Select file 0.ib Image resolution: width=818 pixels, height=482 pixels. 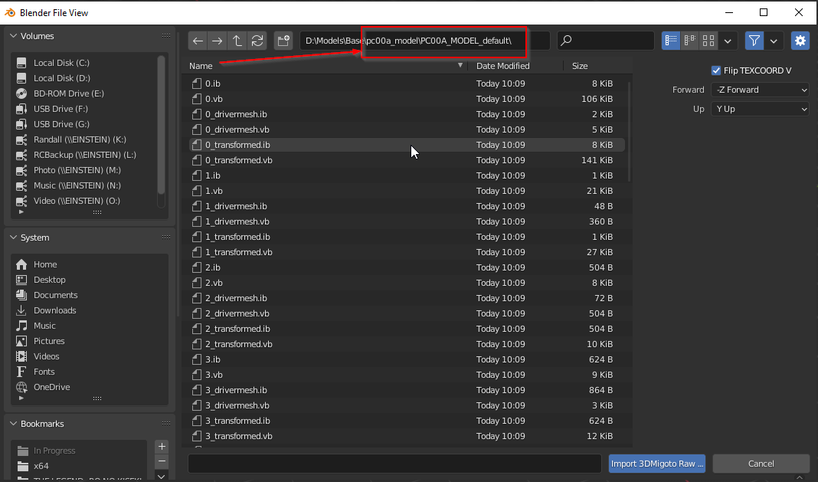point(407,84)
